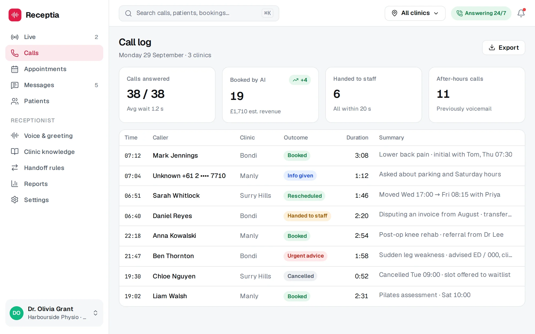535x334 pixels.
Task: Click the ⌘K shortcut badge
Action: coord(267,13)
